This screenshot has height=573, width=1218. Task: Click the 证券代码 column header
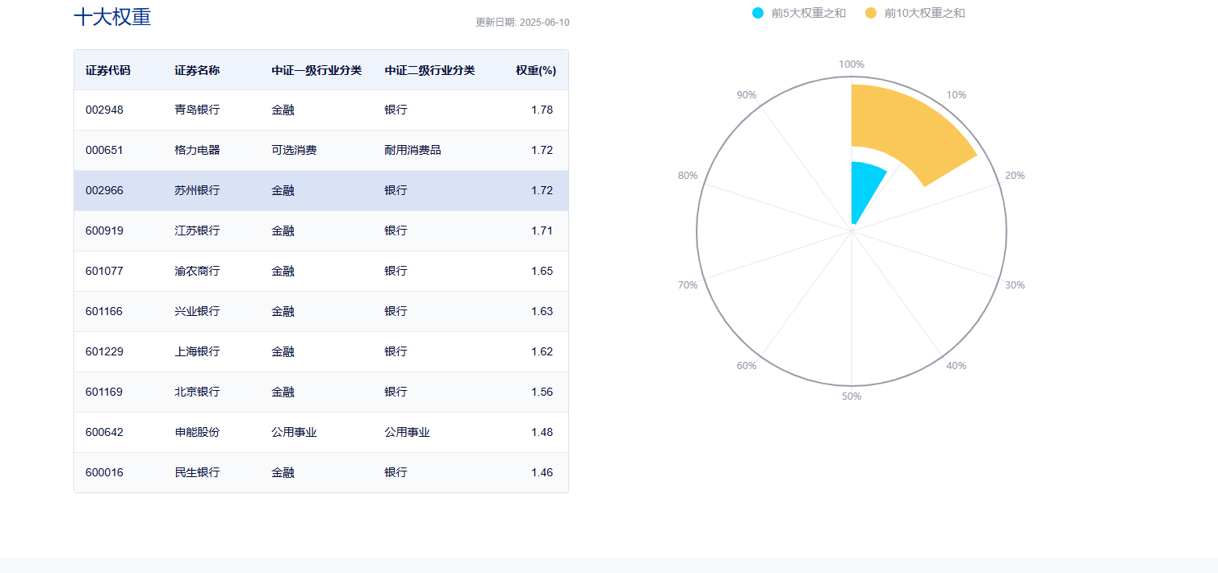click(x=107, y=70)
